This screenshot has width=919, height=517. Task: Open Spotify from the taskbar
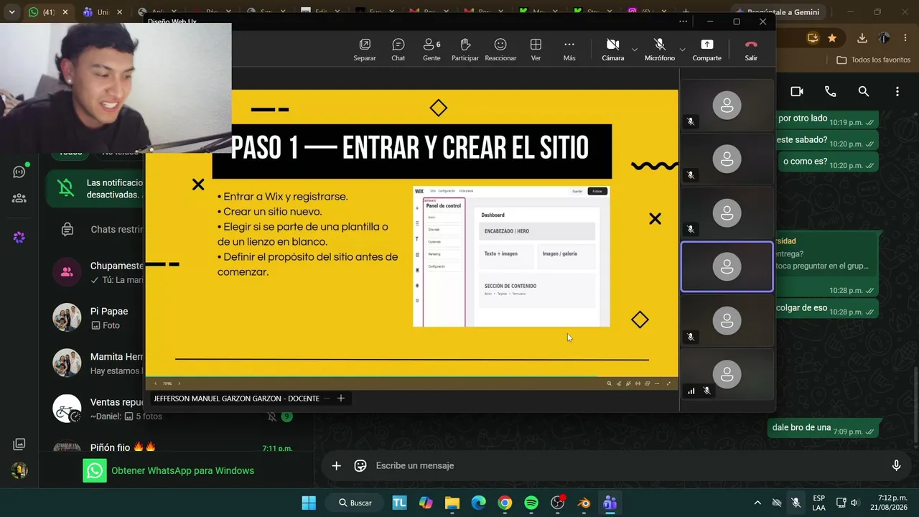click(531, 503)
